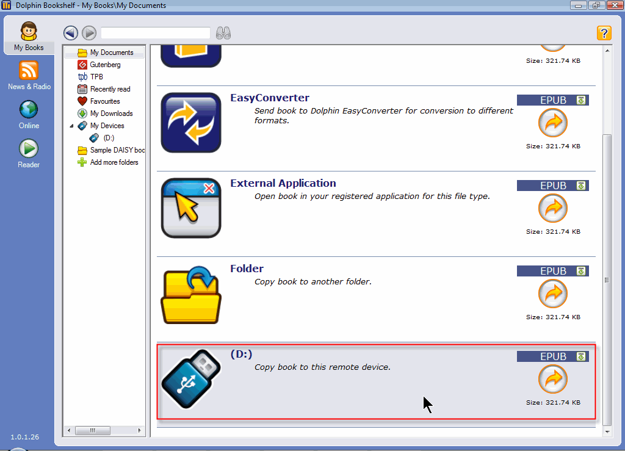Select TPB in the tree

pos(96,76)
